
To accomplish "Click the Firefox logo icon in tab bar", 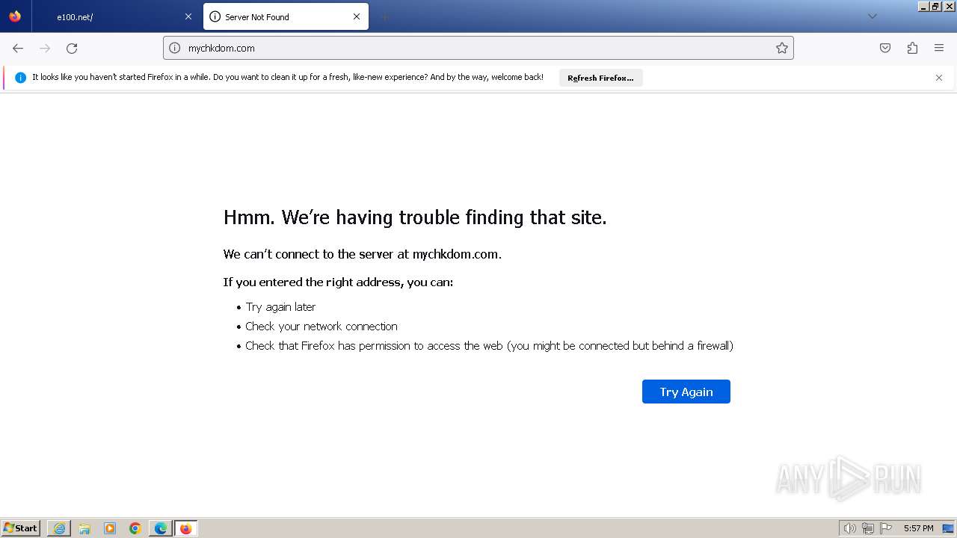I will click(15, 16).
